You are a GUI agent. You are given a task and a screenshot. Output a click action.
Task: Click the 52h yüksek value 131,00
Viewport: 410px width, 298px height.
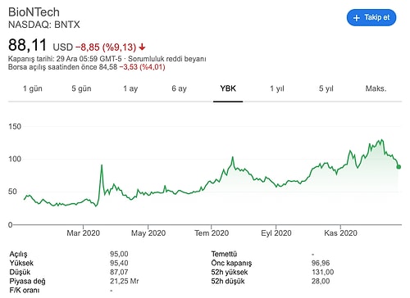tap(322, 272)
